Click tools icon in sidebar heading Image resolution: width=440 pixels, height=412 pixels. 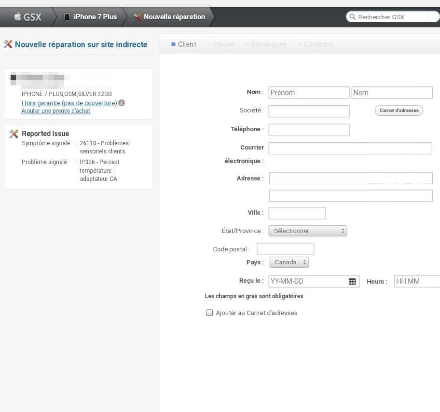[8, 44]
